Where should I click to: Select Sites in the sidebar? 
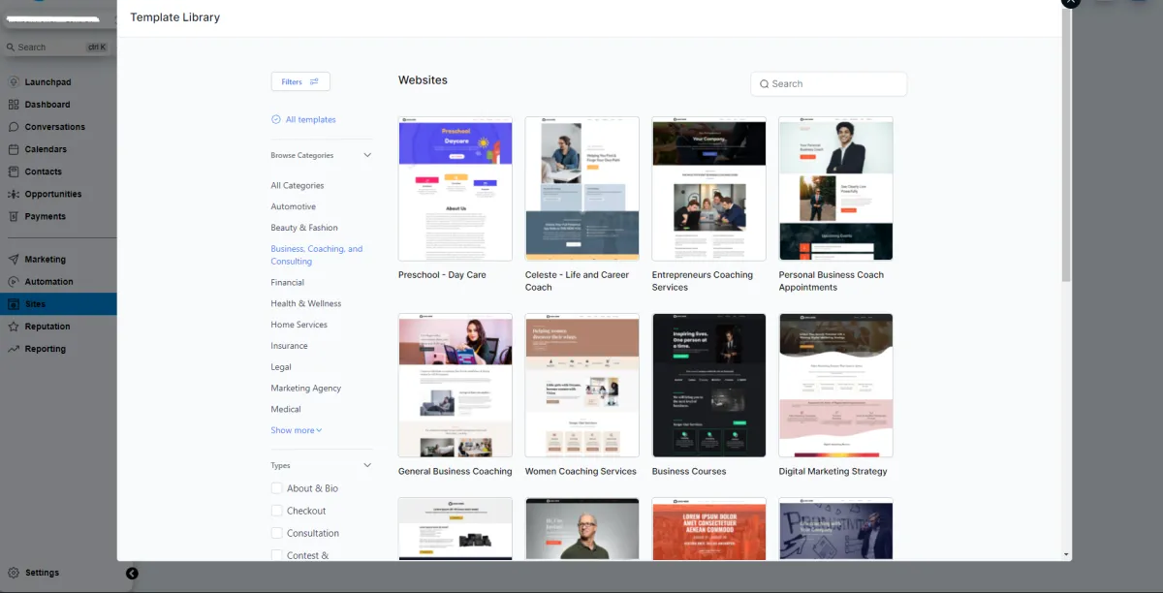point(58,304)
